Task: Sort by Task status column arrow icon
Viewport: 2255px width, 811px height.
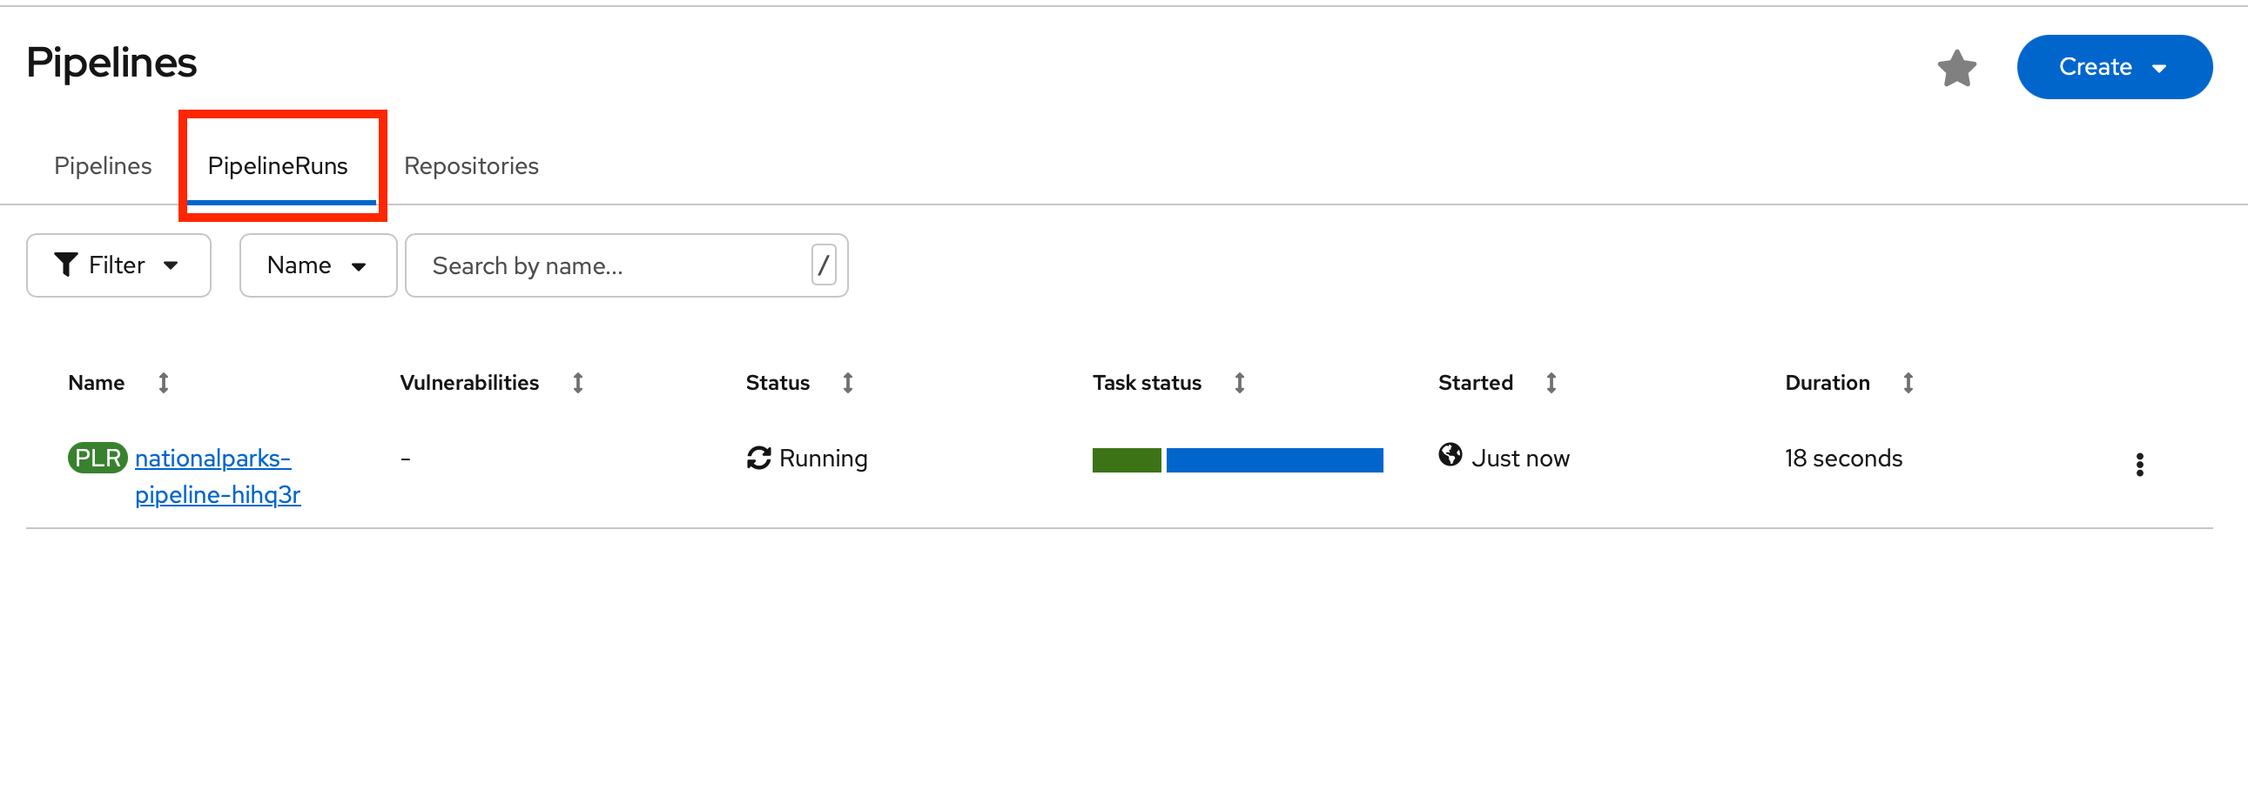Action: click(x=1239, y=383)
